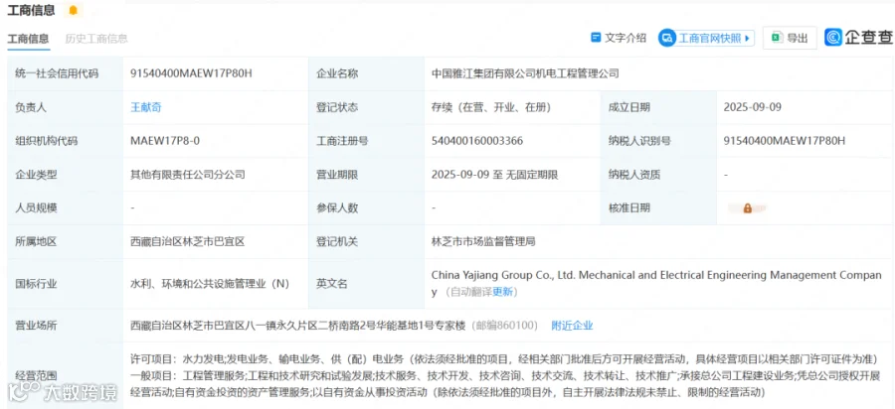895x409 pixels.
Task: Click the 英文名 label cell
Action: click(366, 284)
